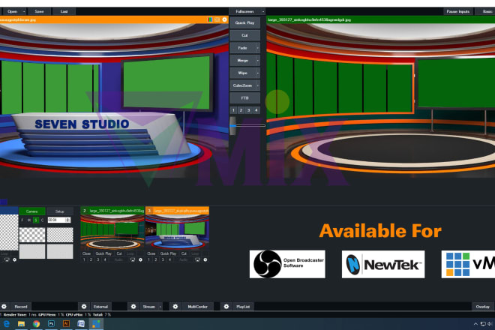Expand the Wipe transition dropdown arrow
Image resolution: width=495 pixels, height=330 pixels.
click(x=258, y=73)
